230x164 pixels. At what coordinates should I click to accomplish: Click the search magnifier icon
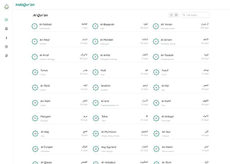click(184, 15)
